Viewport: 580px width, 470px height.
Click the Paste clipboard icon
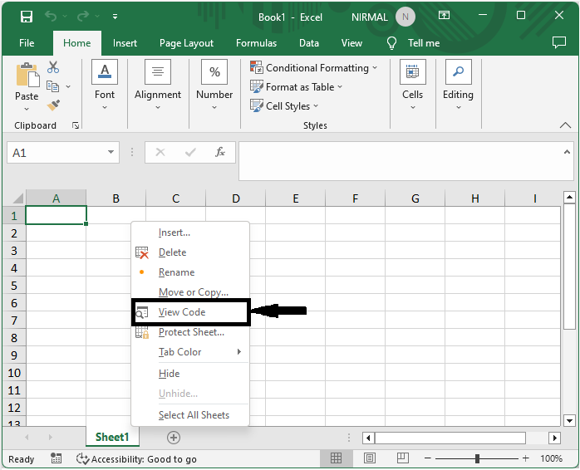tap(27, 75)
